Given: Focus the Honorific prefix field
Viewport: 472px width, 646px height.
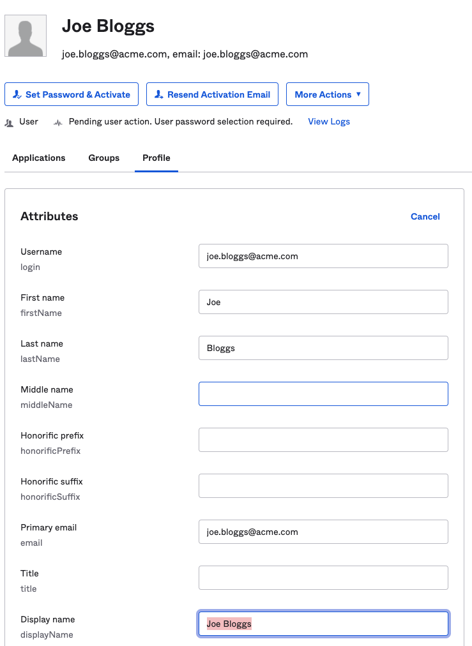Looking at the screenshot, I should tap(323, 440).
